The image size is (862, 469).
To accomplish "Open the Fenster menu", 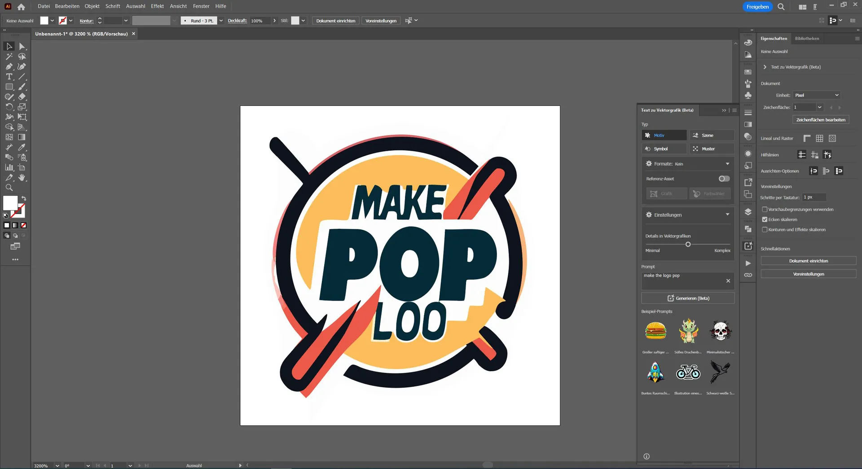I will tap(201, 6).
